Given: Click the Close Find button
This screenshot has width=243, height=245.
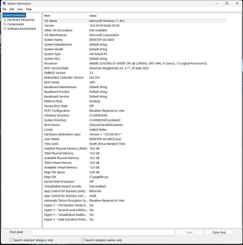Looking at the screenshot, I should [x=219, y=232].
